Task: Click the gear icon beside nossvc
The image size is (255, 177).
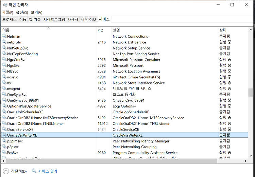Action: pyautogui.click(x=4, y=77)
